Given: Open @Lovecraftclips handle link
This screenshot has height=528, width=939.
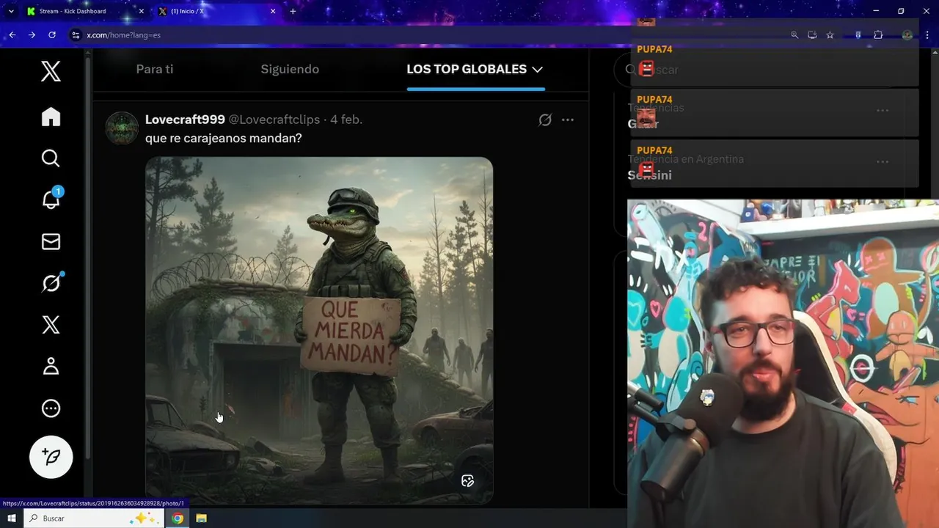Looking at the screenshot, I should pos(274,120).
